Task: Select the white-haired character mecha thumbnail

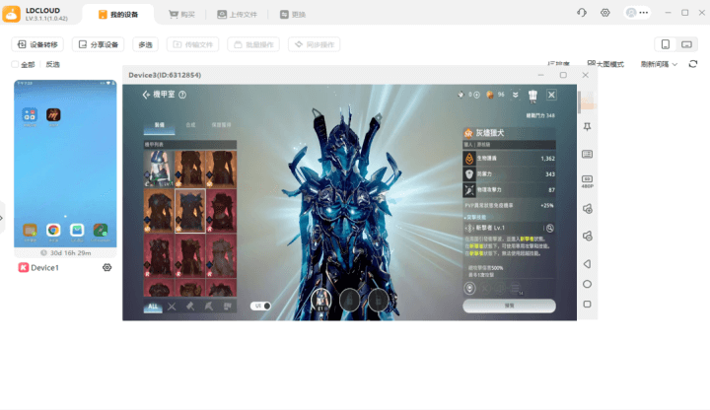Action: tap(159, 170)
